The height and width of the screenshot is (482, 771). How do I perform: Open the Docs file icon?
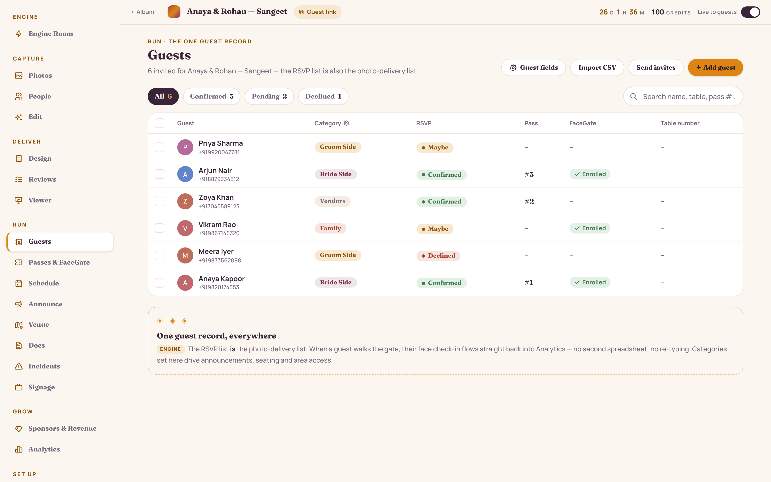[19, 345]
